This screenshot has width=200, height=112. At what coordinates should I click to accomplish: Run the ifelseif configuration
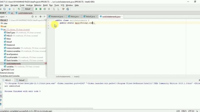point(36,9)
